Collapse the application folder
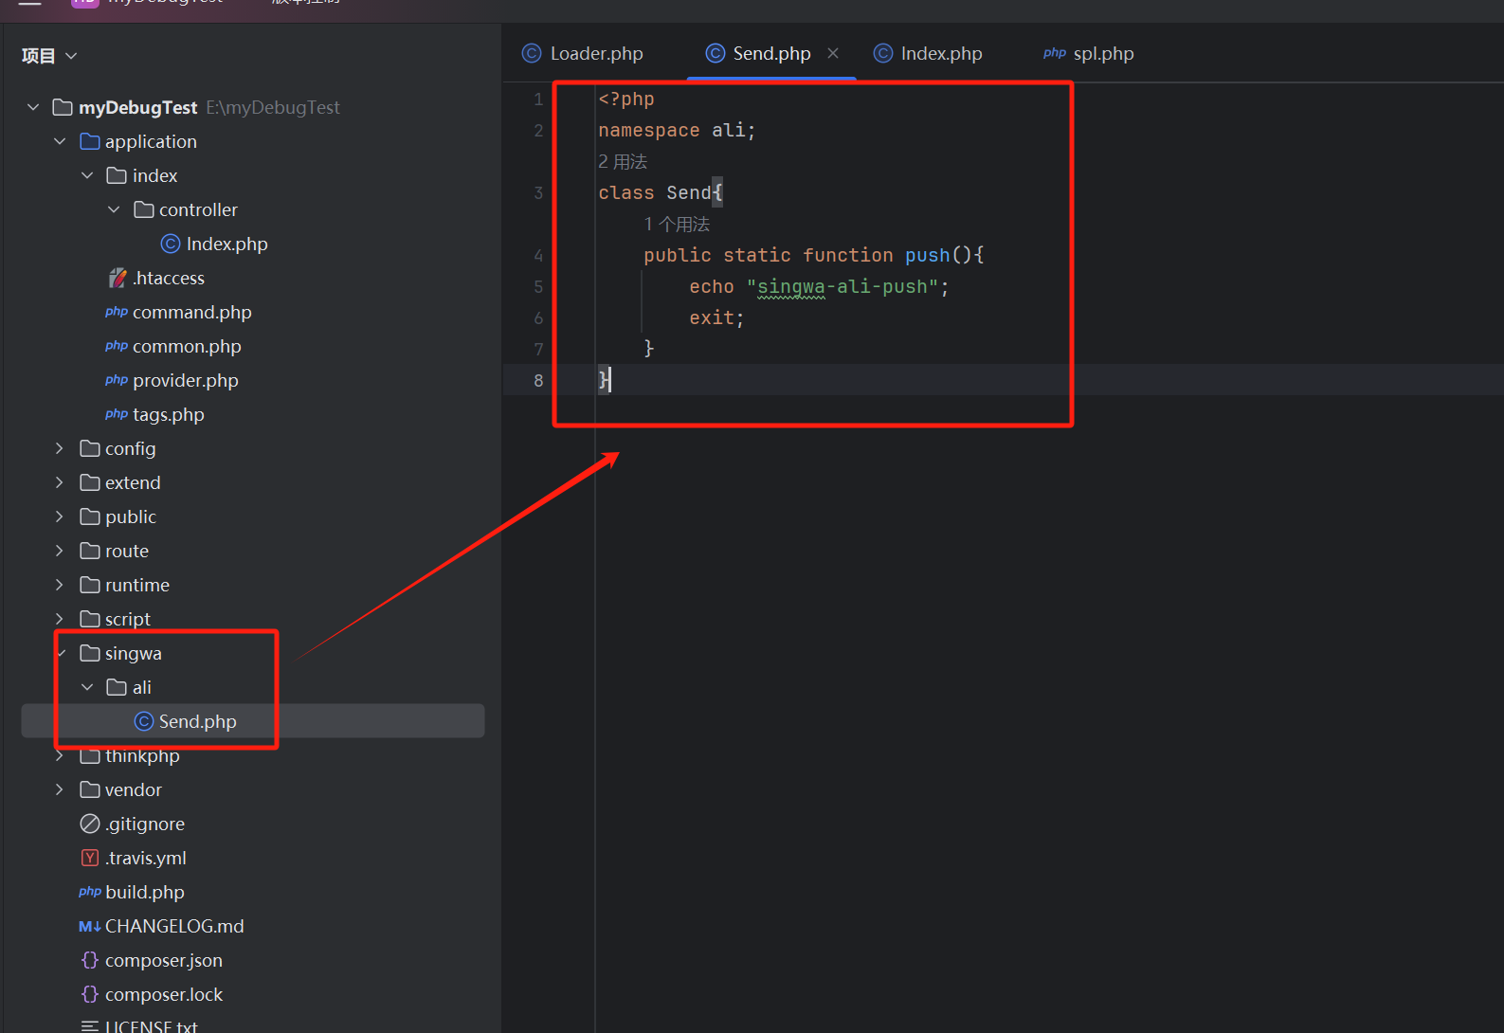 pyautogui.click(x=60, y=142)
